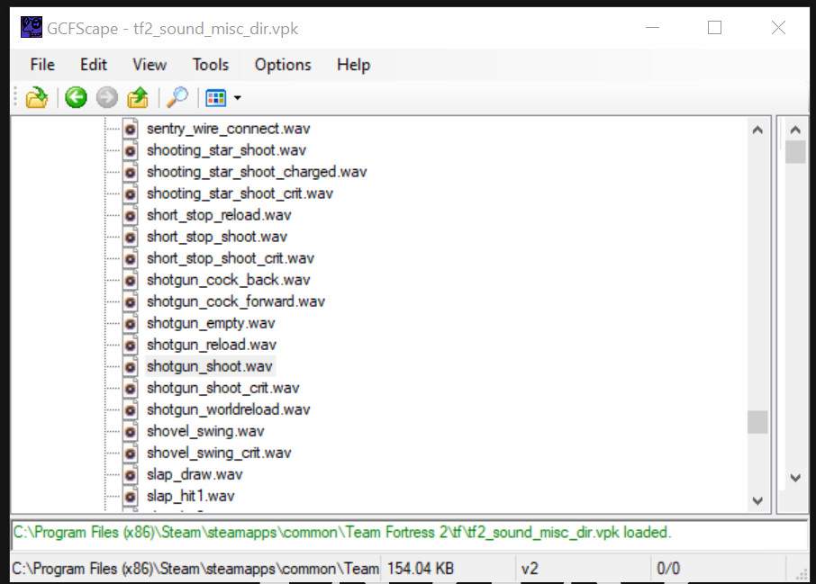The image size is (816, 584).
Task: Select shotgun_shoot.wav in the tree
Action: coord(209,366)
